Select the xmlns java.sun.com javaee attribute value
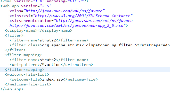The width and height of the screenshot is (170, 96). [x=64, y=11]
